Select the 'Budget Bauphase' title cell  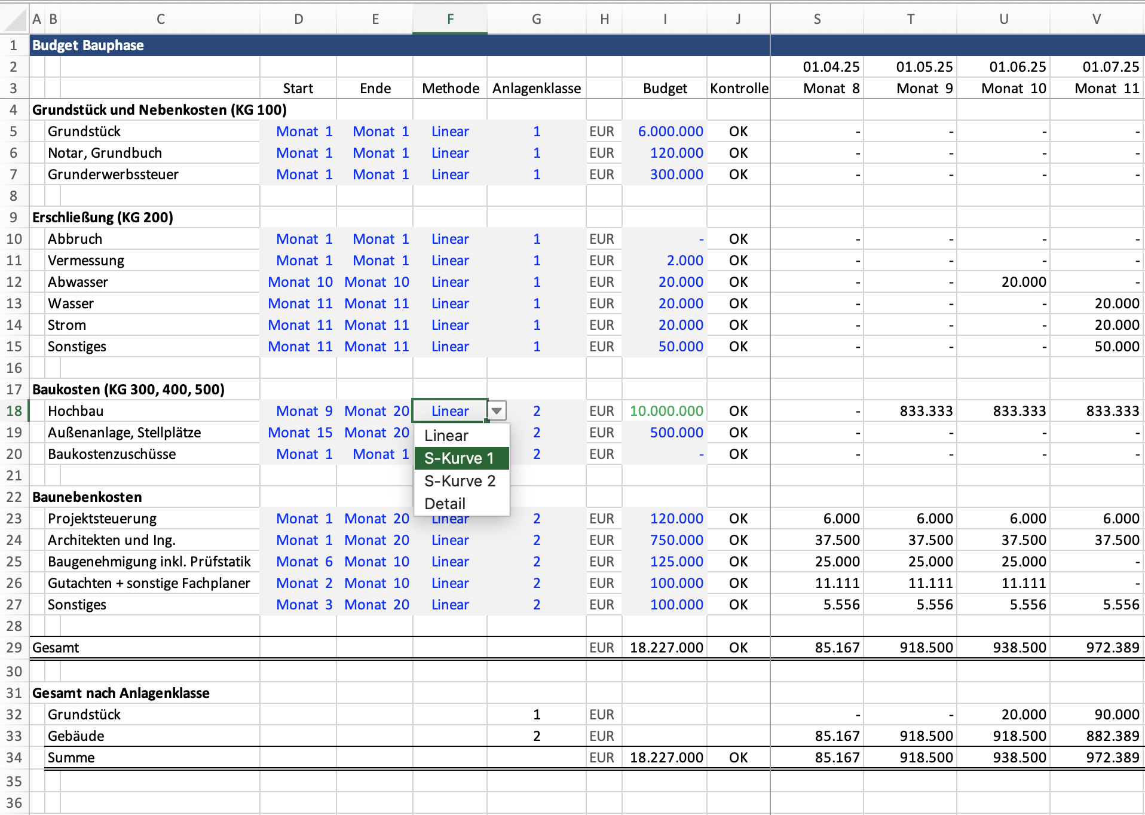tap(88, 45)
